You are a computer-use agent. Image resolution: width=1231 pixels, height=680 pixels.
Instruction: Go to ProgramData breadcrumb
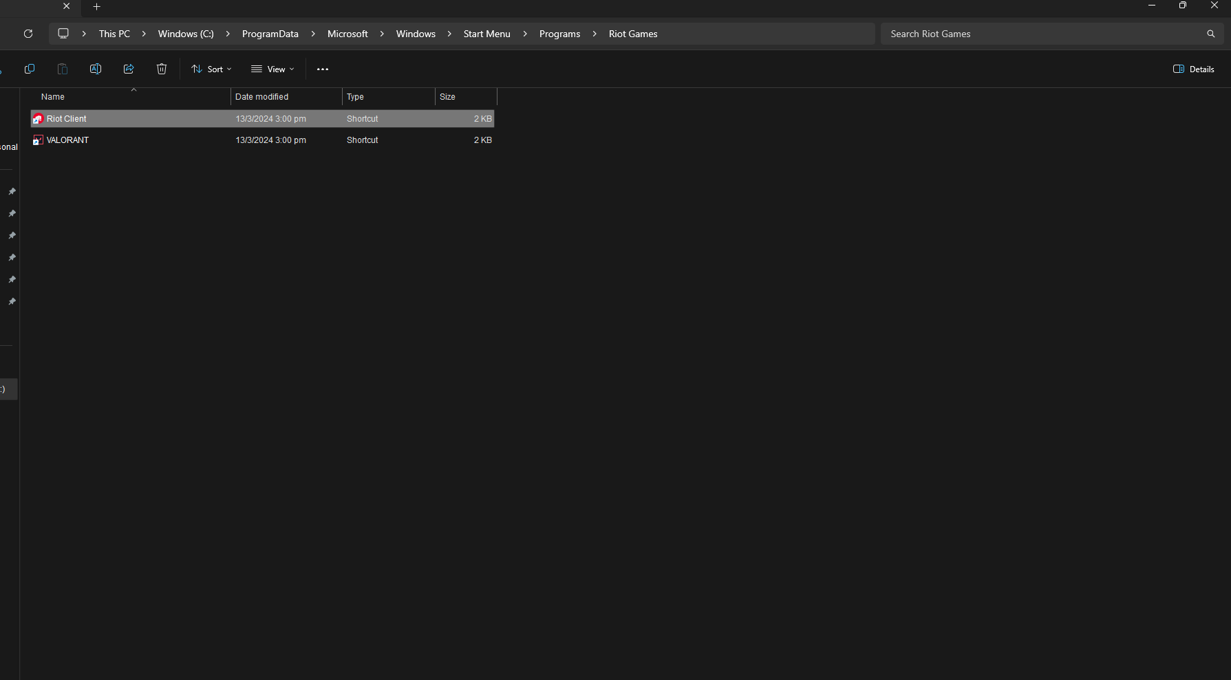tap(270, 34)
